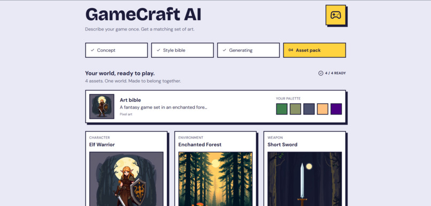Go to the Generating step
Image resolution: width=431 pixels, height=206 pixels.
[x=248, y=50]
